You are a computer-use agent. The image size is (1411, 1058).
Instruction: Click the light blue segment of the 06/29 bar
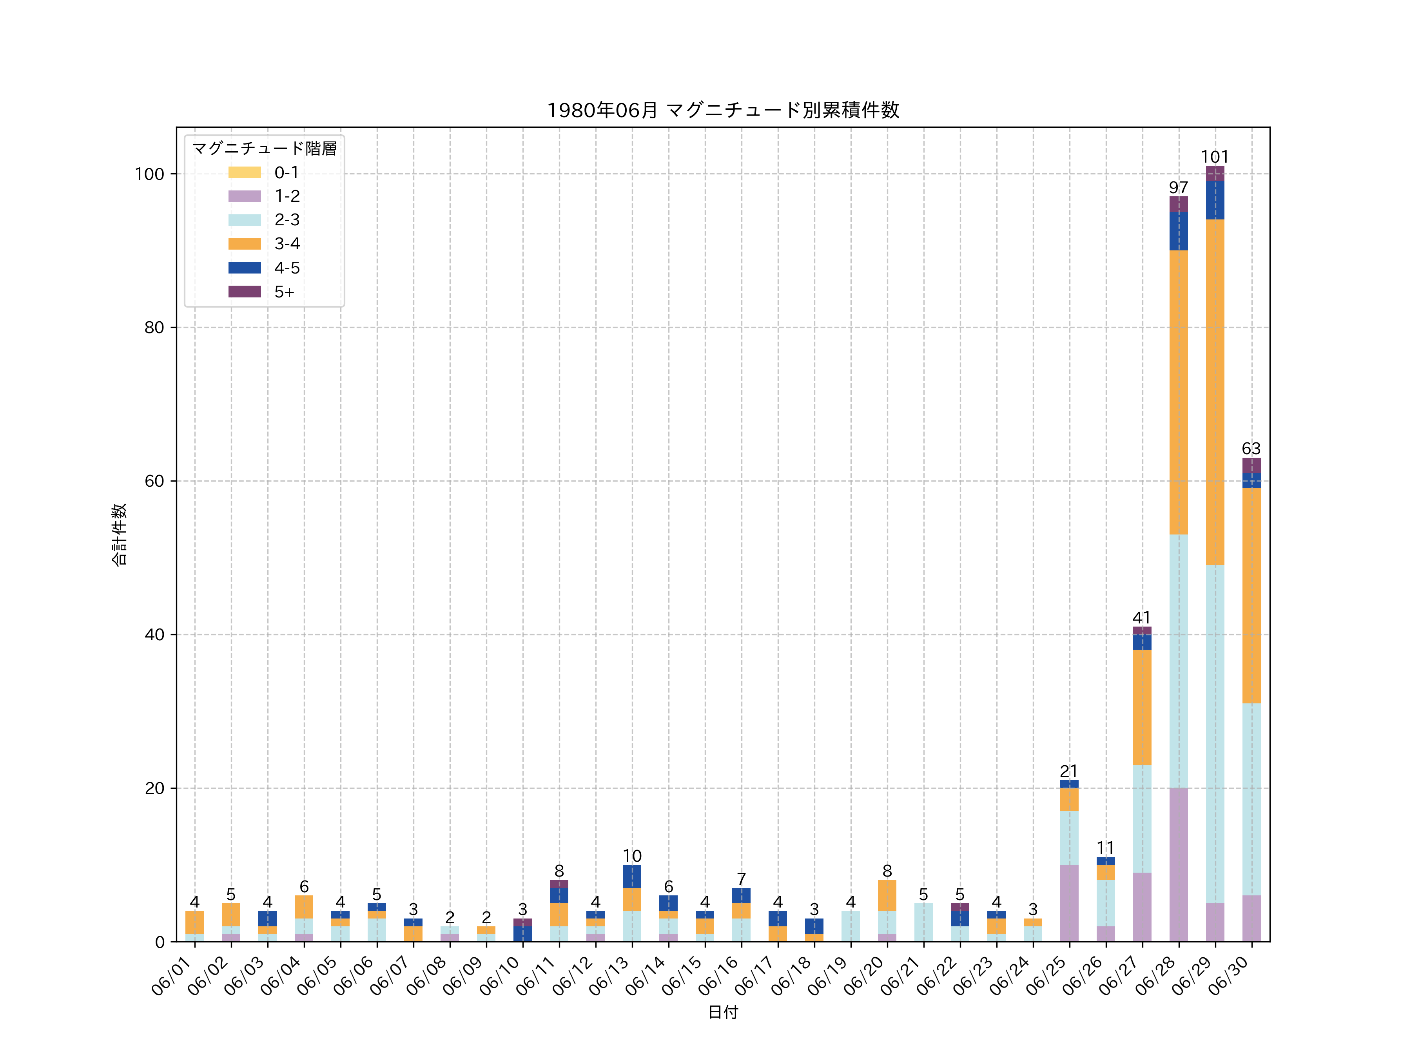pos(1215,734)
